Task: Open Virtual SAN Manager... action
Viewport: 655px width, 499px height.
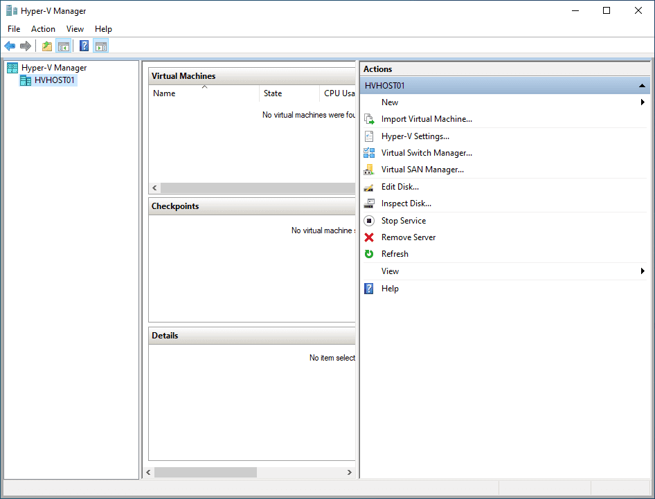Action: pyautogui.click(x=422, y=170)
